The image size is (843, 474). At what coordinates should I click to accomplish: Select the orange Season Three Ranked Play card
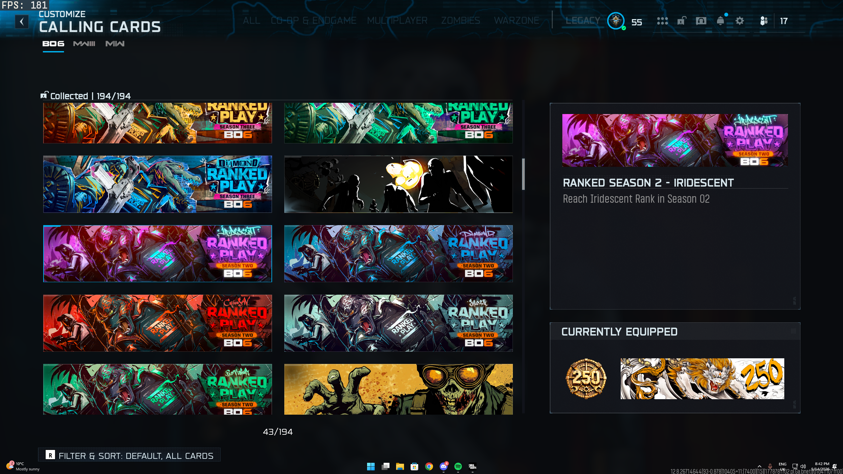click(158, 123)
